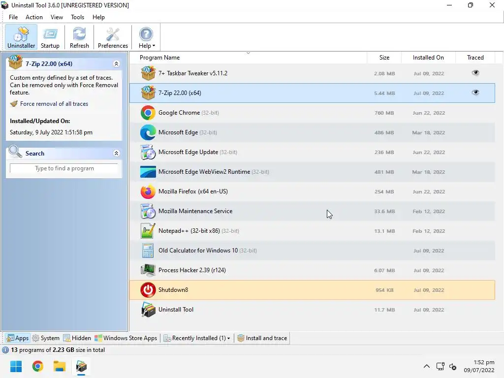Screen dimensions: 504x378
Task: Open the Help menu in menu bar
Action: (x=98, y=17)
